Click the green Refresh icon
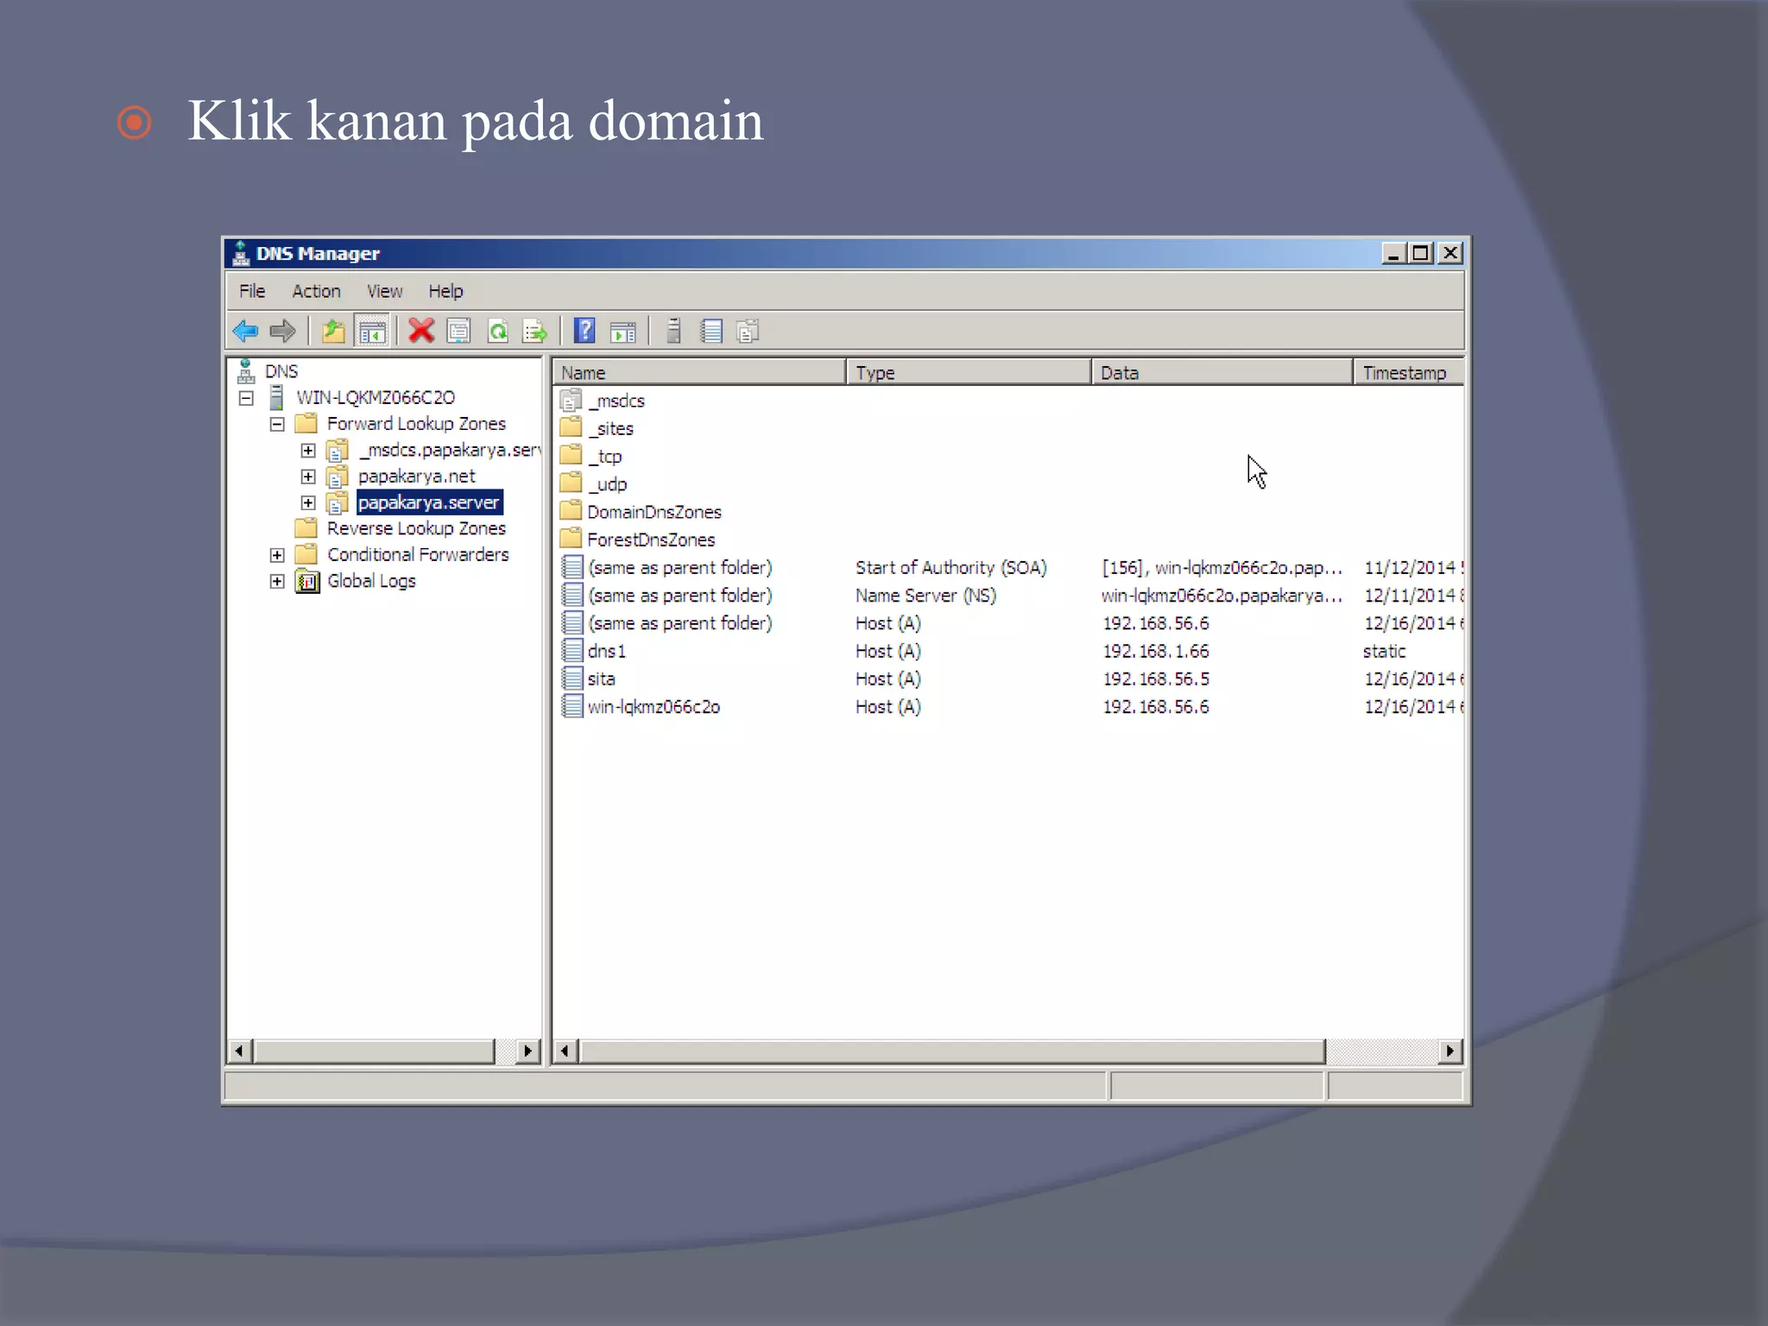The image size is (1768, 1326). pyautogui.click(x=498, y=331)
